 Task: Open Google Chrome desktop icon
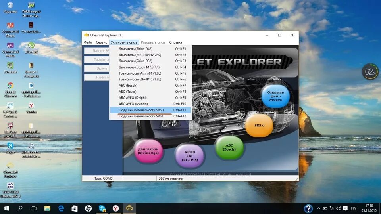[x=10, y=90]
